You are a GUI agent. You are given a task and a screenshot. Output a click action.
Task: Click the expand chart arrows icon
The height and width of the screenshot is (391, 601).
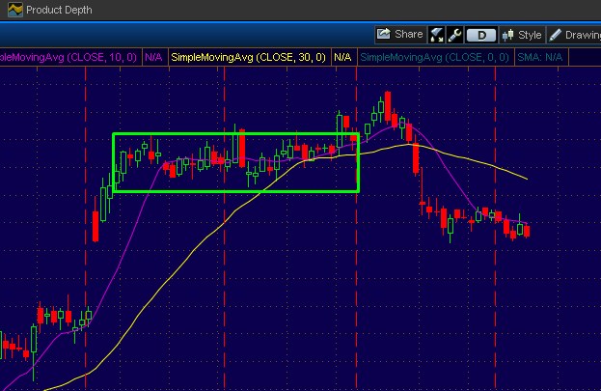click(x=437, y=35)
